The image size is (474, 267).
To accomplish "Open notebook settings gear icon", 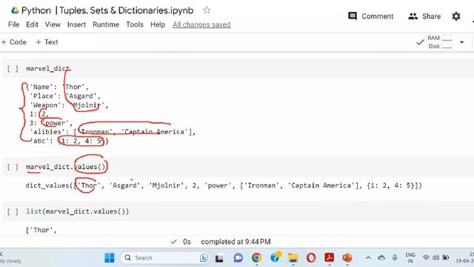I will point(456,16).
